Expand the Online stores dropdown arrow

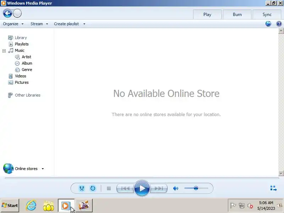(43, 169)
